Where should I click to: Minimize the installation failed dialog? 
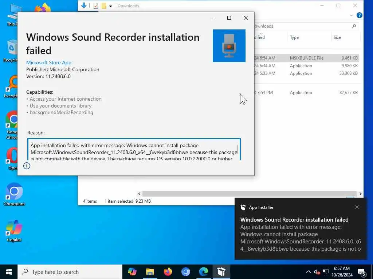[x=212, y=18]
